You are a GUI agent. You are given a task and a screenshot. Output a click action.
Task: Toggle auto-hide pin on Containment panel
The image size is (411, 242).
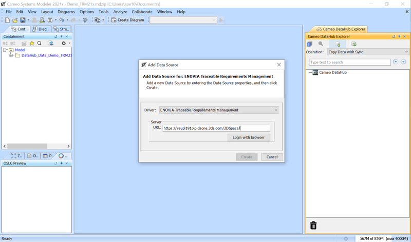coord(61,36)
